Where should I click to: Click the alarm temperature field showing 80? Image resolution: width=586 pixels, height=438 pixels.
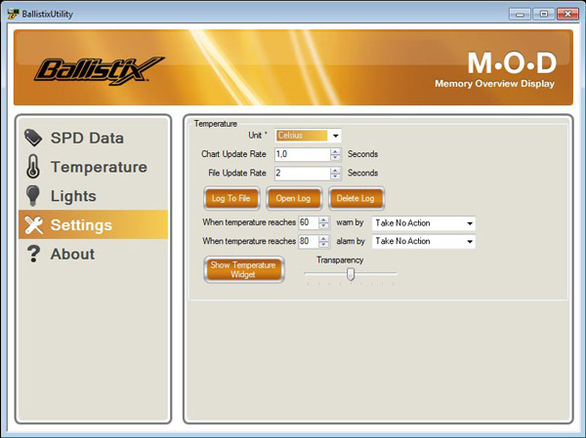coord(309,241)
